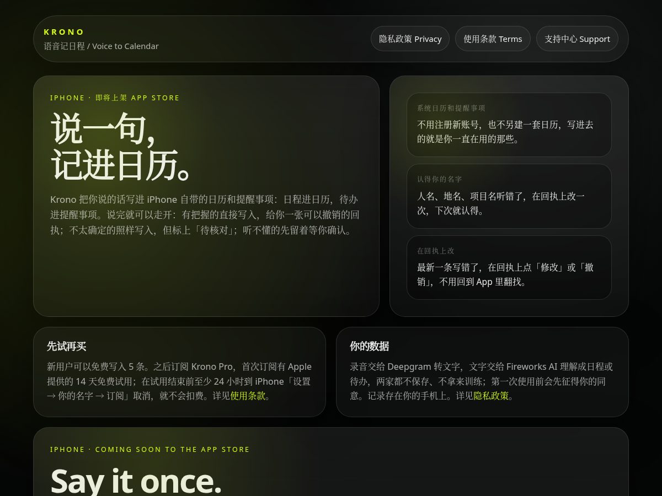Viewport: 662px width, 496px height.
Task: Open the 使用条款 Terms nav button
Action: coord(493,39)
